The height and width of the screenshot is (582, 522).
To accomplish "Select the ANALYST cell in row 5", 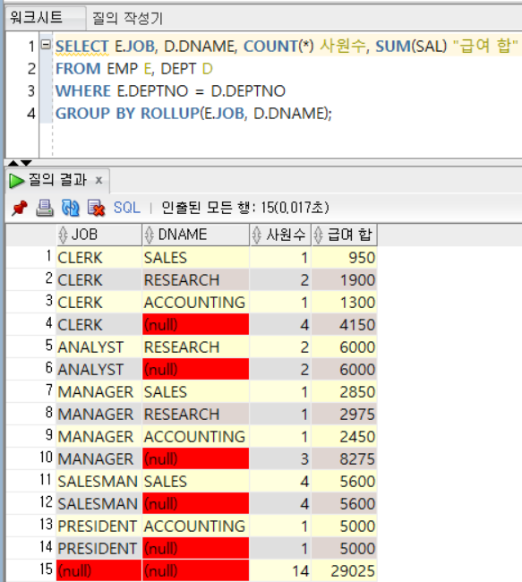I will tap(99, 347).
